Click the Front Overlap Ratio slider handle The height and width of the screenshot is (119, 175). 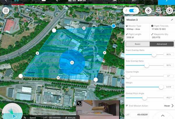[154, 55]
